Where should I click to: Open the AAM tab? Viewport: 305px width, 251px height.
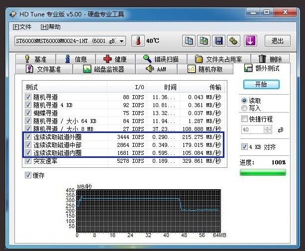coord(156,69)
